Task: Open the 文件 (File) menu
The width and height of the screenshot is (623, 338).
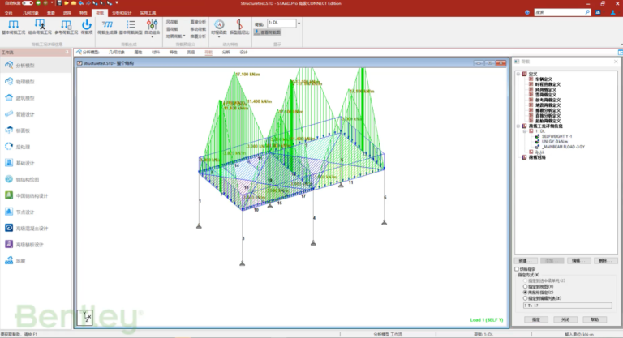Action: click(x=8, y=13)
